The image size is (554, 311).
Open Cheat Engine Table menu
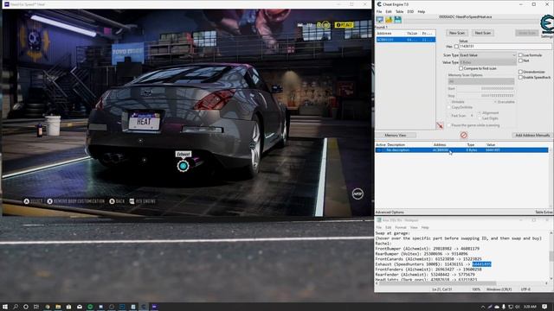(x=399, y=11)
